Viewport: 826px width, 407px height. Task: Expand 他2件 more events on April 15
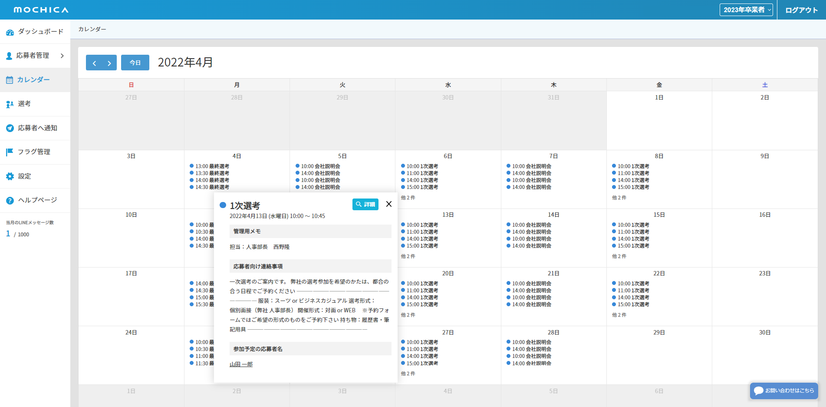click(x=619, y=256)
